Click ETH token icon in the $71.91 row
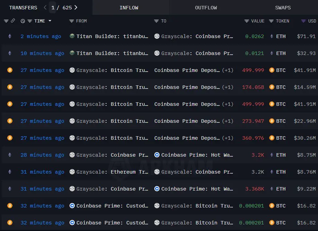This screenshot has width=318, height=231. coord(272,36)
